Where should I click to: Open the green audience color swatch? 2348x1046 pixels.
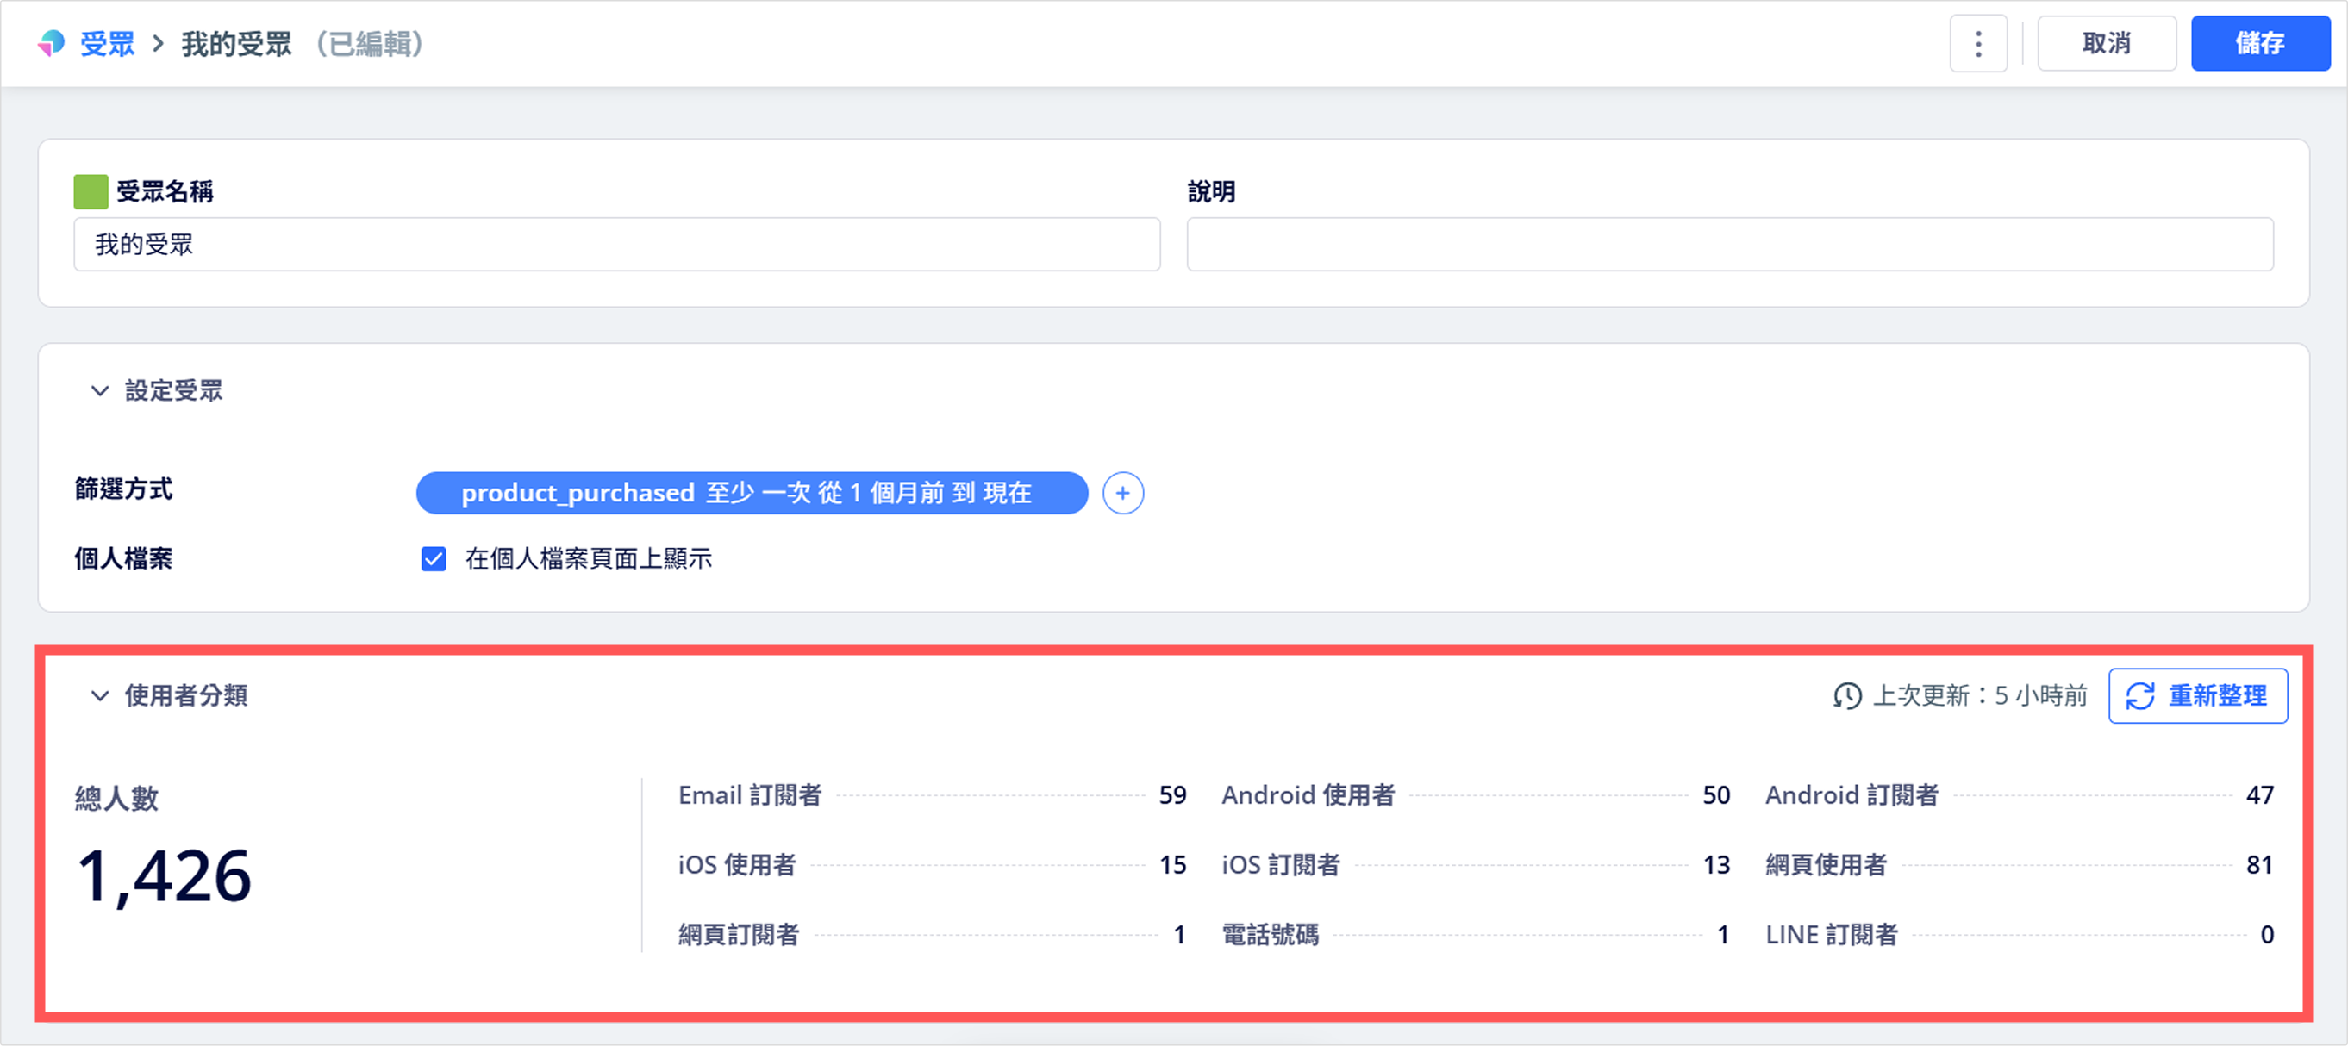click(x=91, y=191)
